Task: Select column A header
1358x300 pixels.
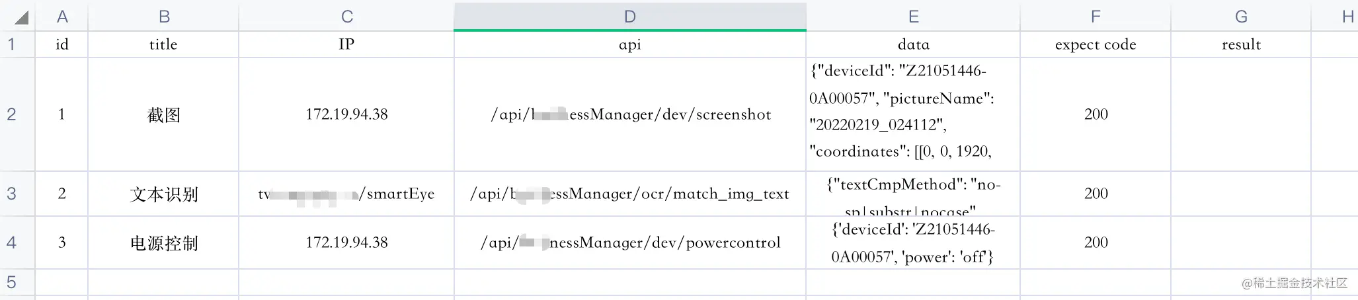Action: tap(62, 16)
